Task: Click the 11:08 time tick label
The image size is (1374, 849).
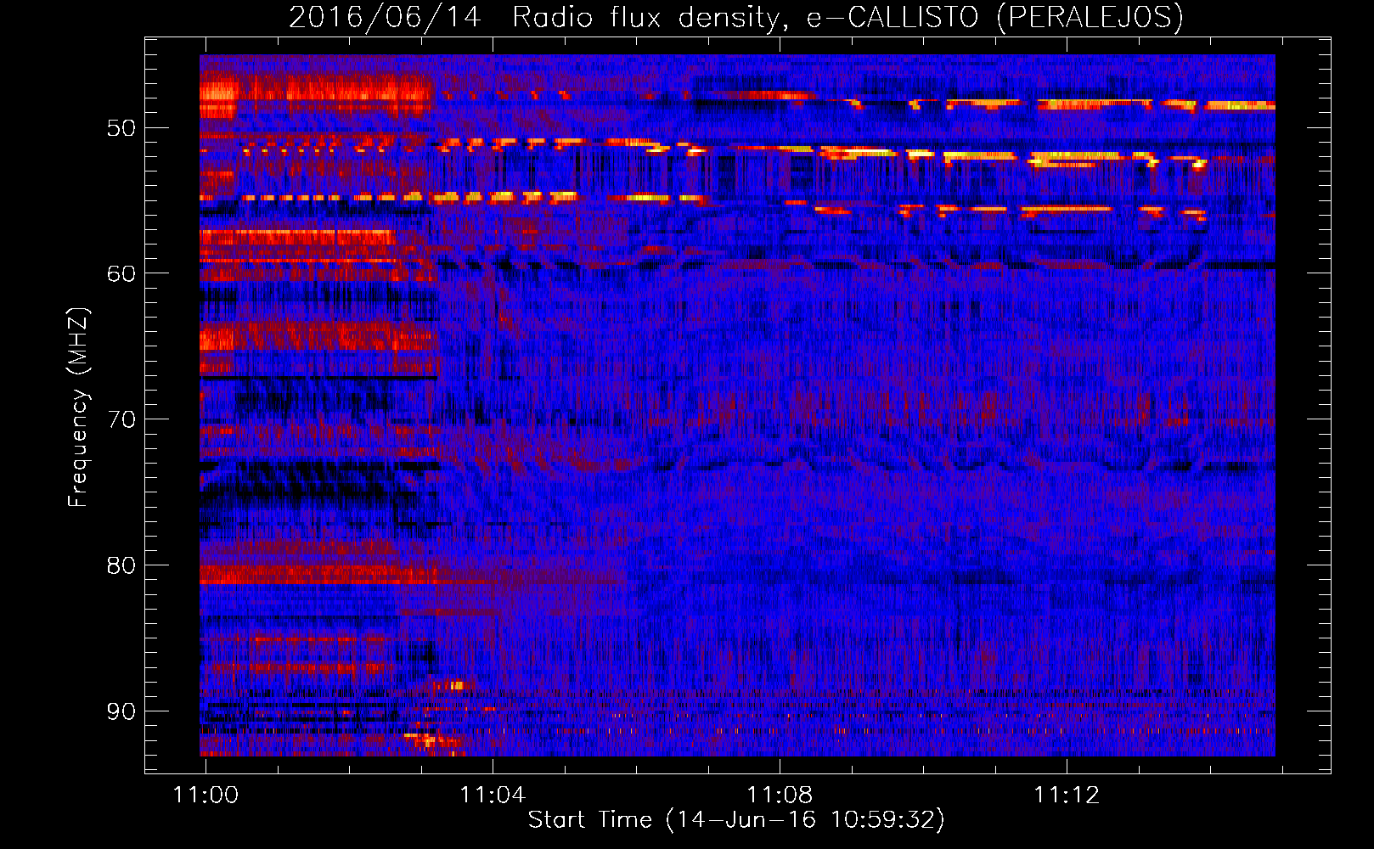Action: point(780,795)
